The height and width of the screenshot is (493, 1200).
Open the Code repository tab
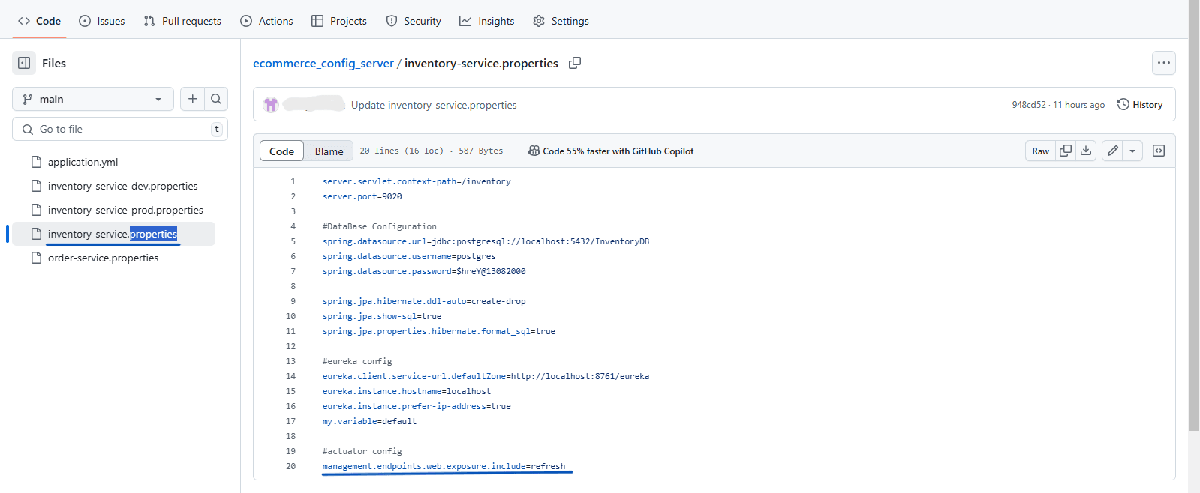click(x=39, y=21)
